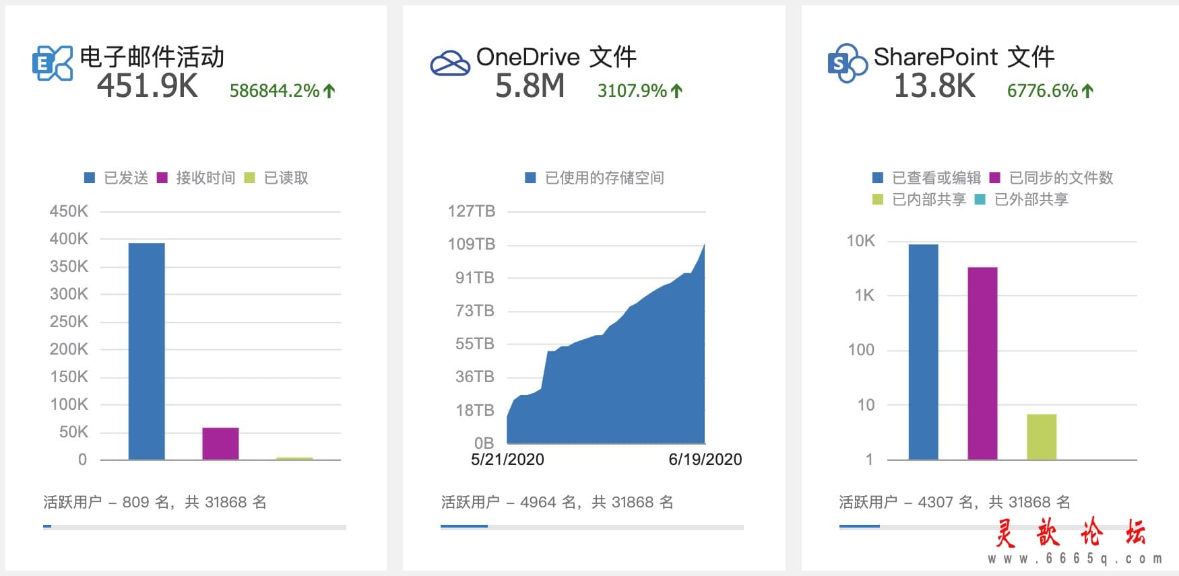Click the 451.9K email total value
Viewport: 1179px width, 576px height.
pyautogui.click(x=148, y=86)
